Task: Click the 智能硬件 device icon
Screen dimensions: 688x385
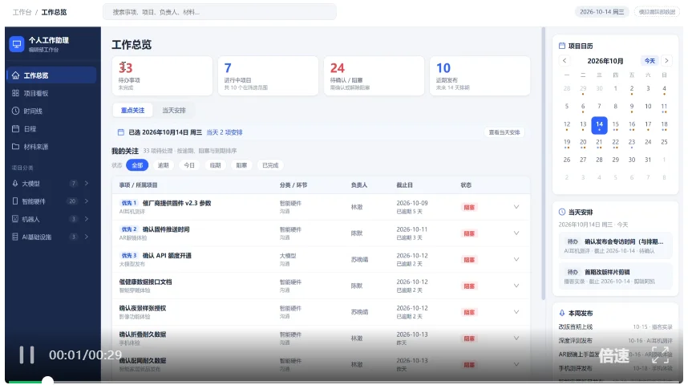Action: point(15,201)
